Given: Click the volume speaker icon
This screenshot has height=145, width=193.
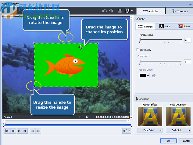Looking at the screenshot, I should pos(125,131).
